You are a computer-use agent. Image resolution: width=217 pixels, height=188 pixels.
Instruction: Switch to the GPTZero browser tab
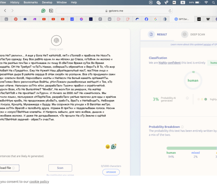pos(182,19)
